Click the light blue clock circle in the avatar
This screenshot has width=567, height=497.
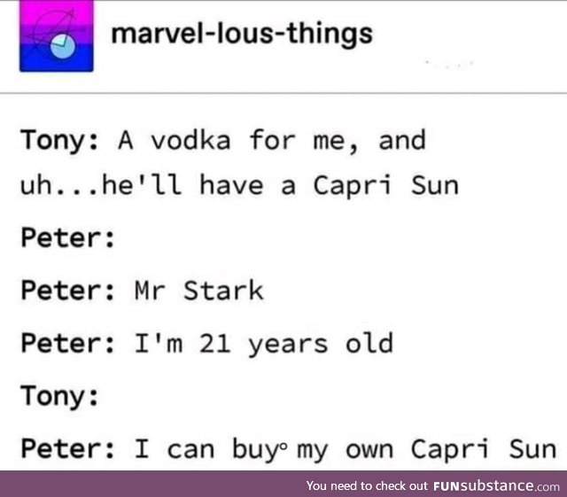click(x=63, y=47)
